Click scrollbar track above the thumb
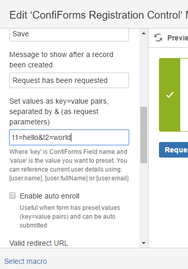This screenshot has height=269, width=188. (143, 72)
